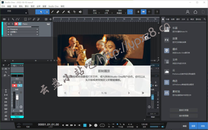Viewport: 208px width, 130px height.
Task: Open the 文件 menu
Action: coord(3,6)
